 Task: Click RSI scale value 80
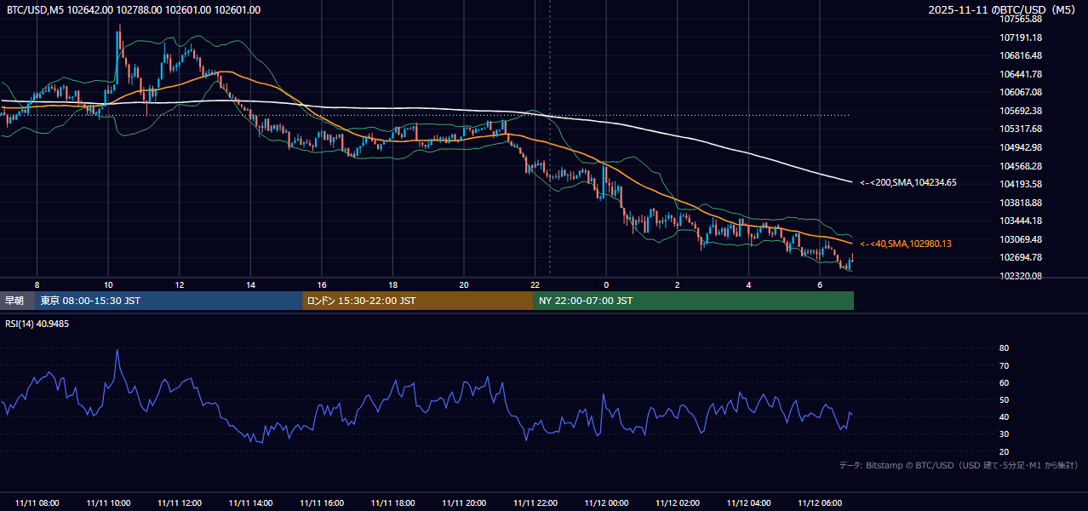(1004, 348)
